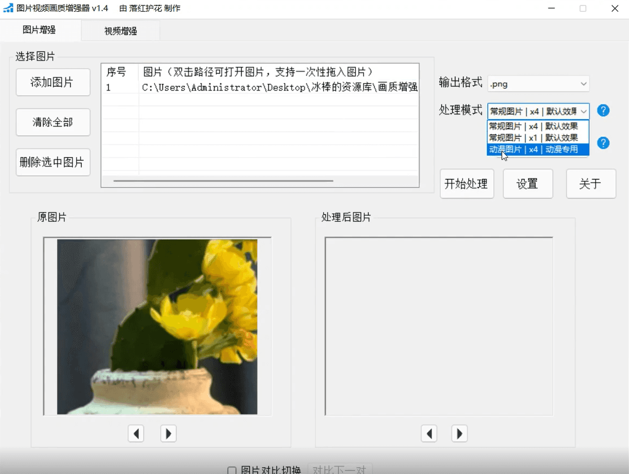Viewport: 629px width, 474px height.
Task: Select the first image row in list
Action: 259,87
